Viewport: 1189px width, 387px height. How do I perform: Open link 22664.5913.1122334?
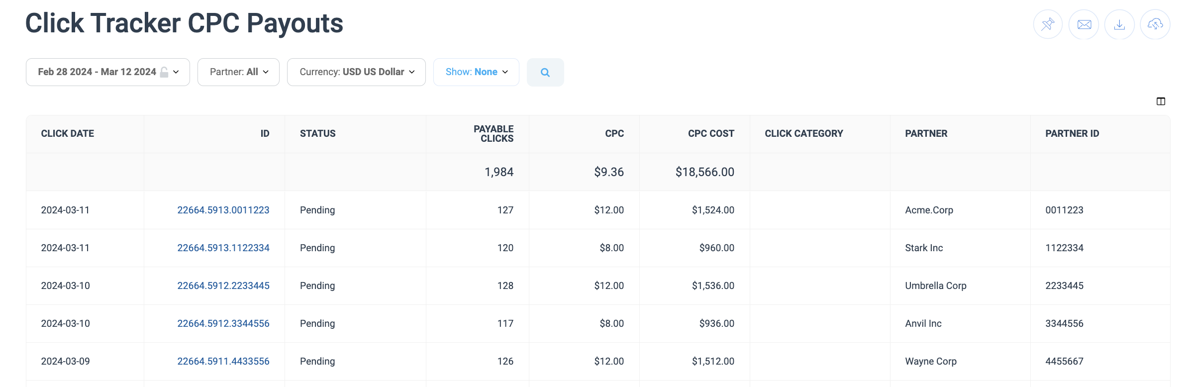223,248
